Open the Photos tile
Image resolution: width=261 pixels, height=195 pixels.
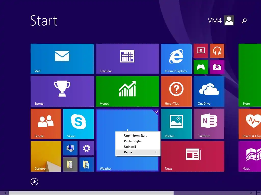click(x=176, y=124)
